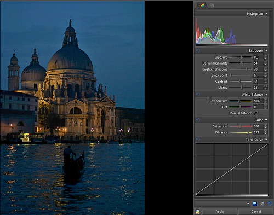
Task: Apply the adjustments
Action: (220, 212)
